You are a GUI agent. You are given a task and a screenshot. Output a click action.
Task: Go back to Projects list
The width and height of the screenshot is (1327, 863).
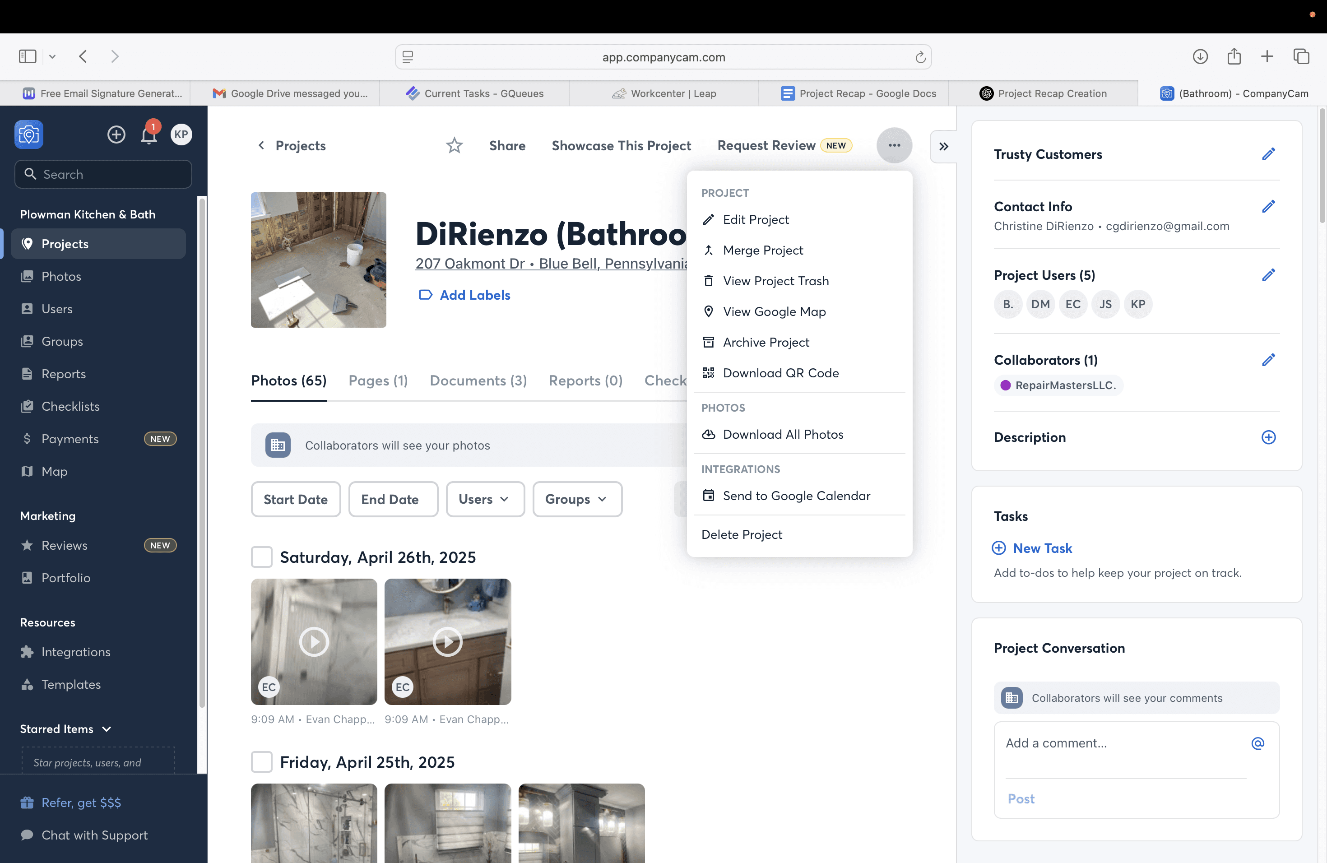pyautogui.click(x=292, y=145)
